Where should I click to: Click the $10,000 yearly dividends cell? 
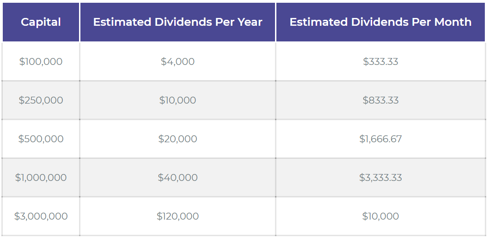pos(177,100)
